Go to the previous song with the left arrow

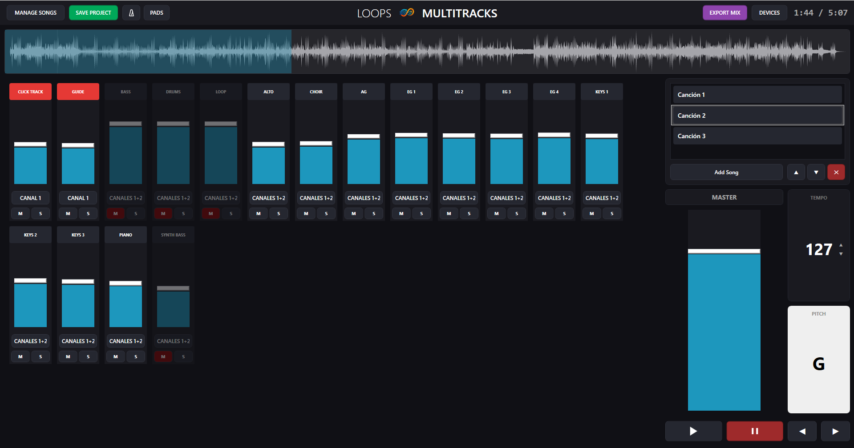point(802,431)
